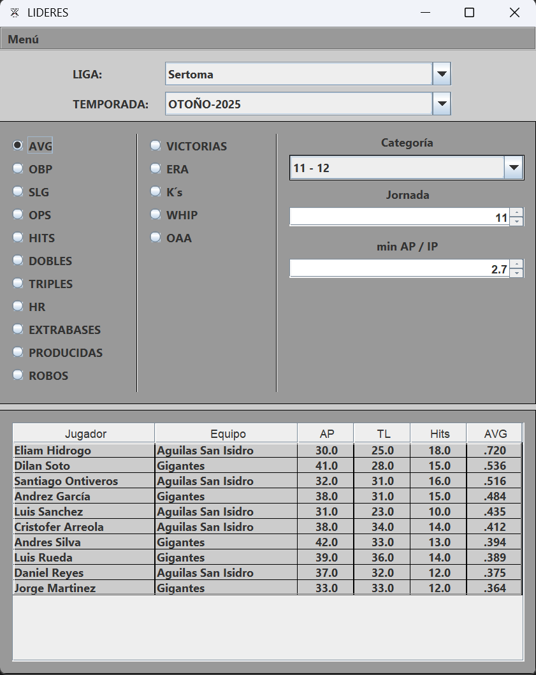Open the Menú menu
This screenshot has height=675, width=536.
coord(24,40)
